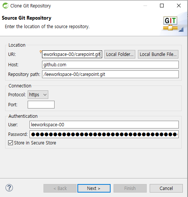Click into the URI field
Screen dimensions: 188x197
point(72,54)
